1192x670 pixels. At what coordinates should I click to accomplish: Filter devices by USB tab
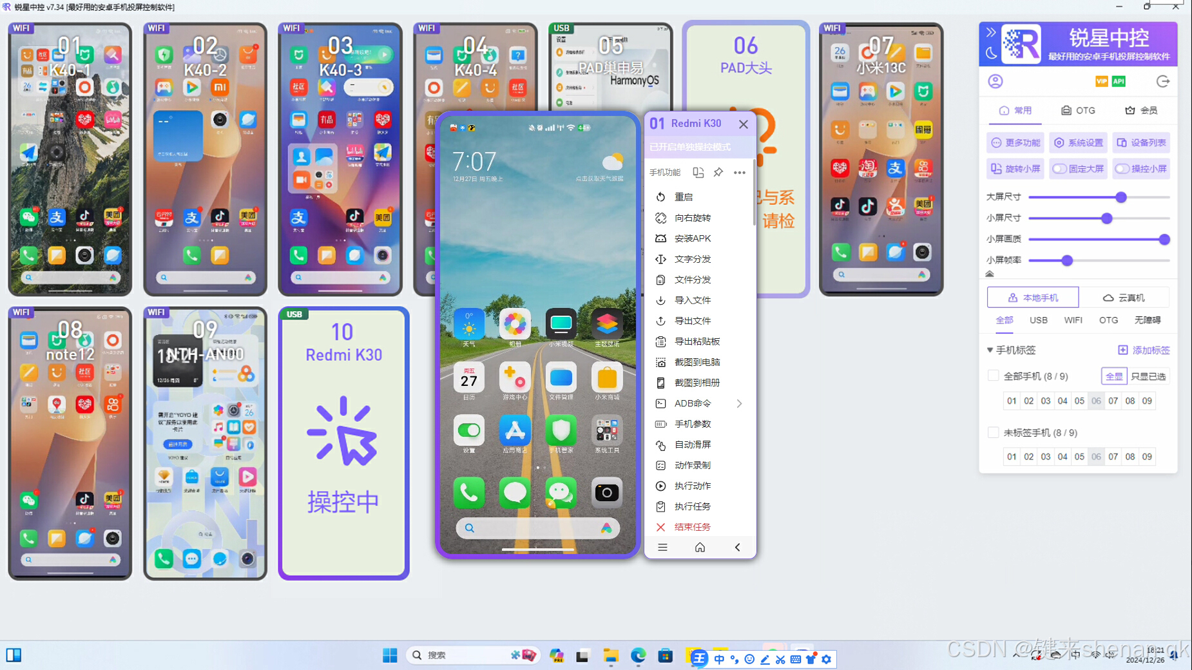[x=1038, y=320]
